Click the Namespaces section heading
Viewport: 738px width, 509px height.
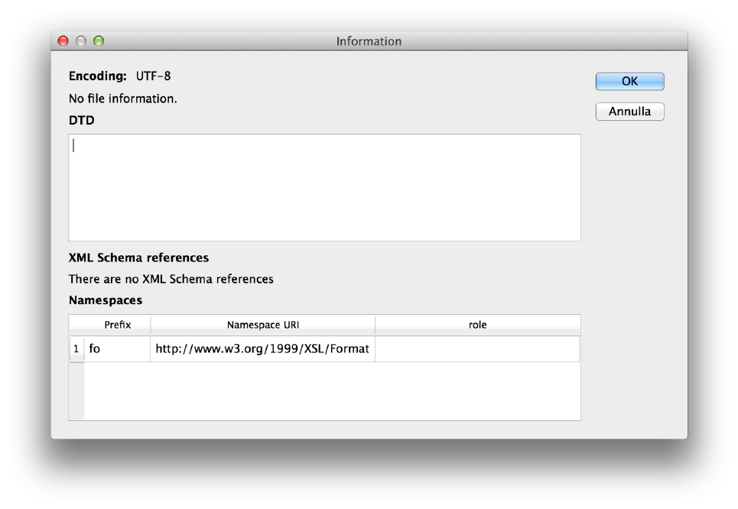pos(106,300)
